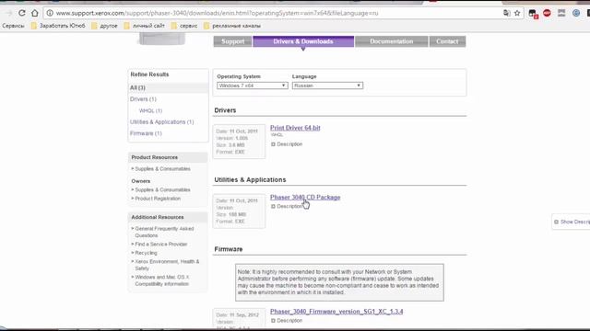Image resolution: width=590 pixels, height=331 pixels.
Task: Toggle the Show Descriptions panel button
Action: point(572,222)
